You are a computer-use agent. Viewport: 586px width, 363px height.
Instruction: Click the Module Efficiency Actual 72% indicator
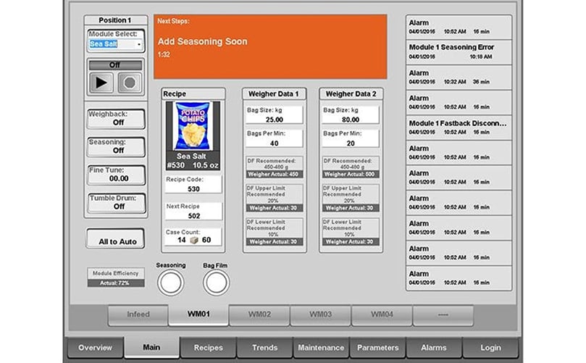pyautogui.click(x=116, y=278)
